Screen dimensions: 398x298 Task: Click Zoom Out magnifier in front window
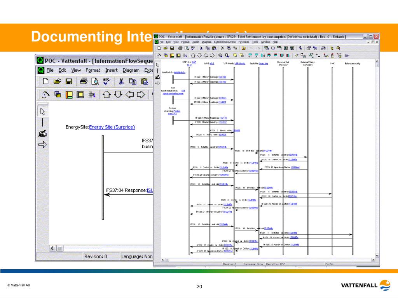point(227,55)
